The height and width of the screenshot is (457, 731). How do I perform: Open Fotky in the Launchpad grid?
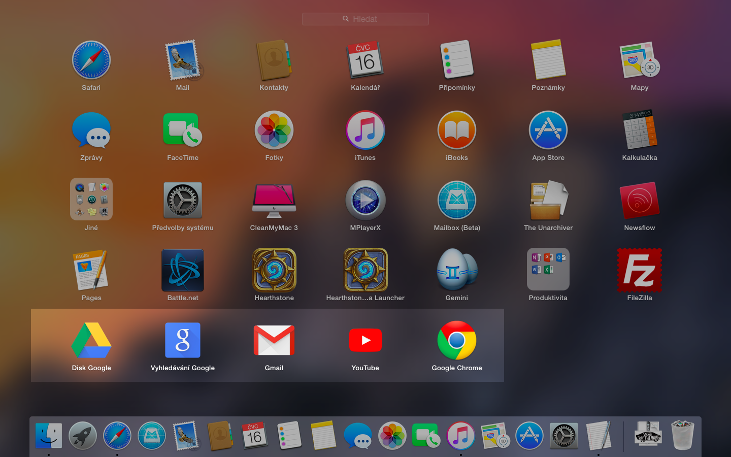(x=274, y=130)
